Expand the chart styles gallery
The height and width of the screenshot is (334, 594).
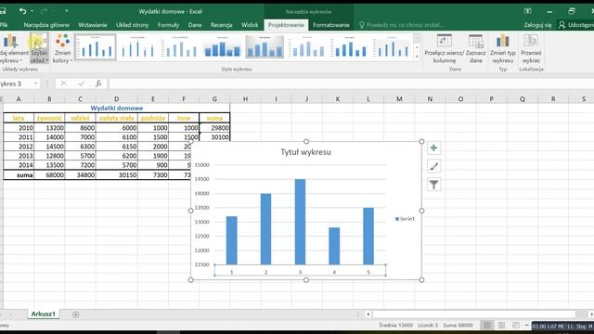(417, 57)
